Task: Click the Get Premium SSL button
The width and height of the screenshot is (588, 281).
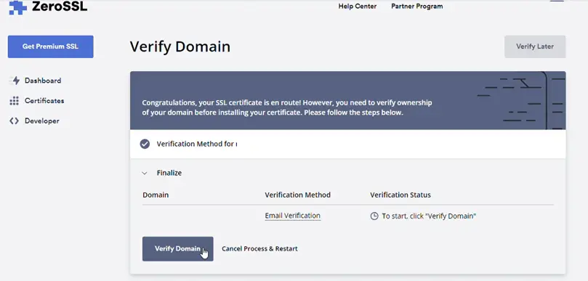Action: point(51,46)
